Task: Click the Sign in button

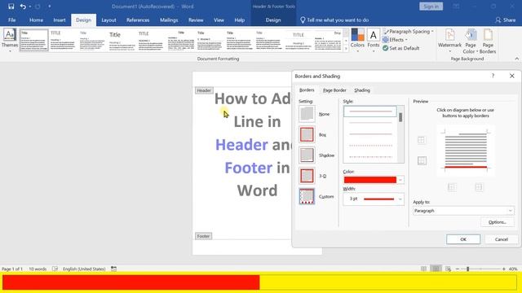Action: [431, 7]
